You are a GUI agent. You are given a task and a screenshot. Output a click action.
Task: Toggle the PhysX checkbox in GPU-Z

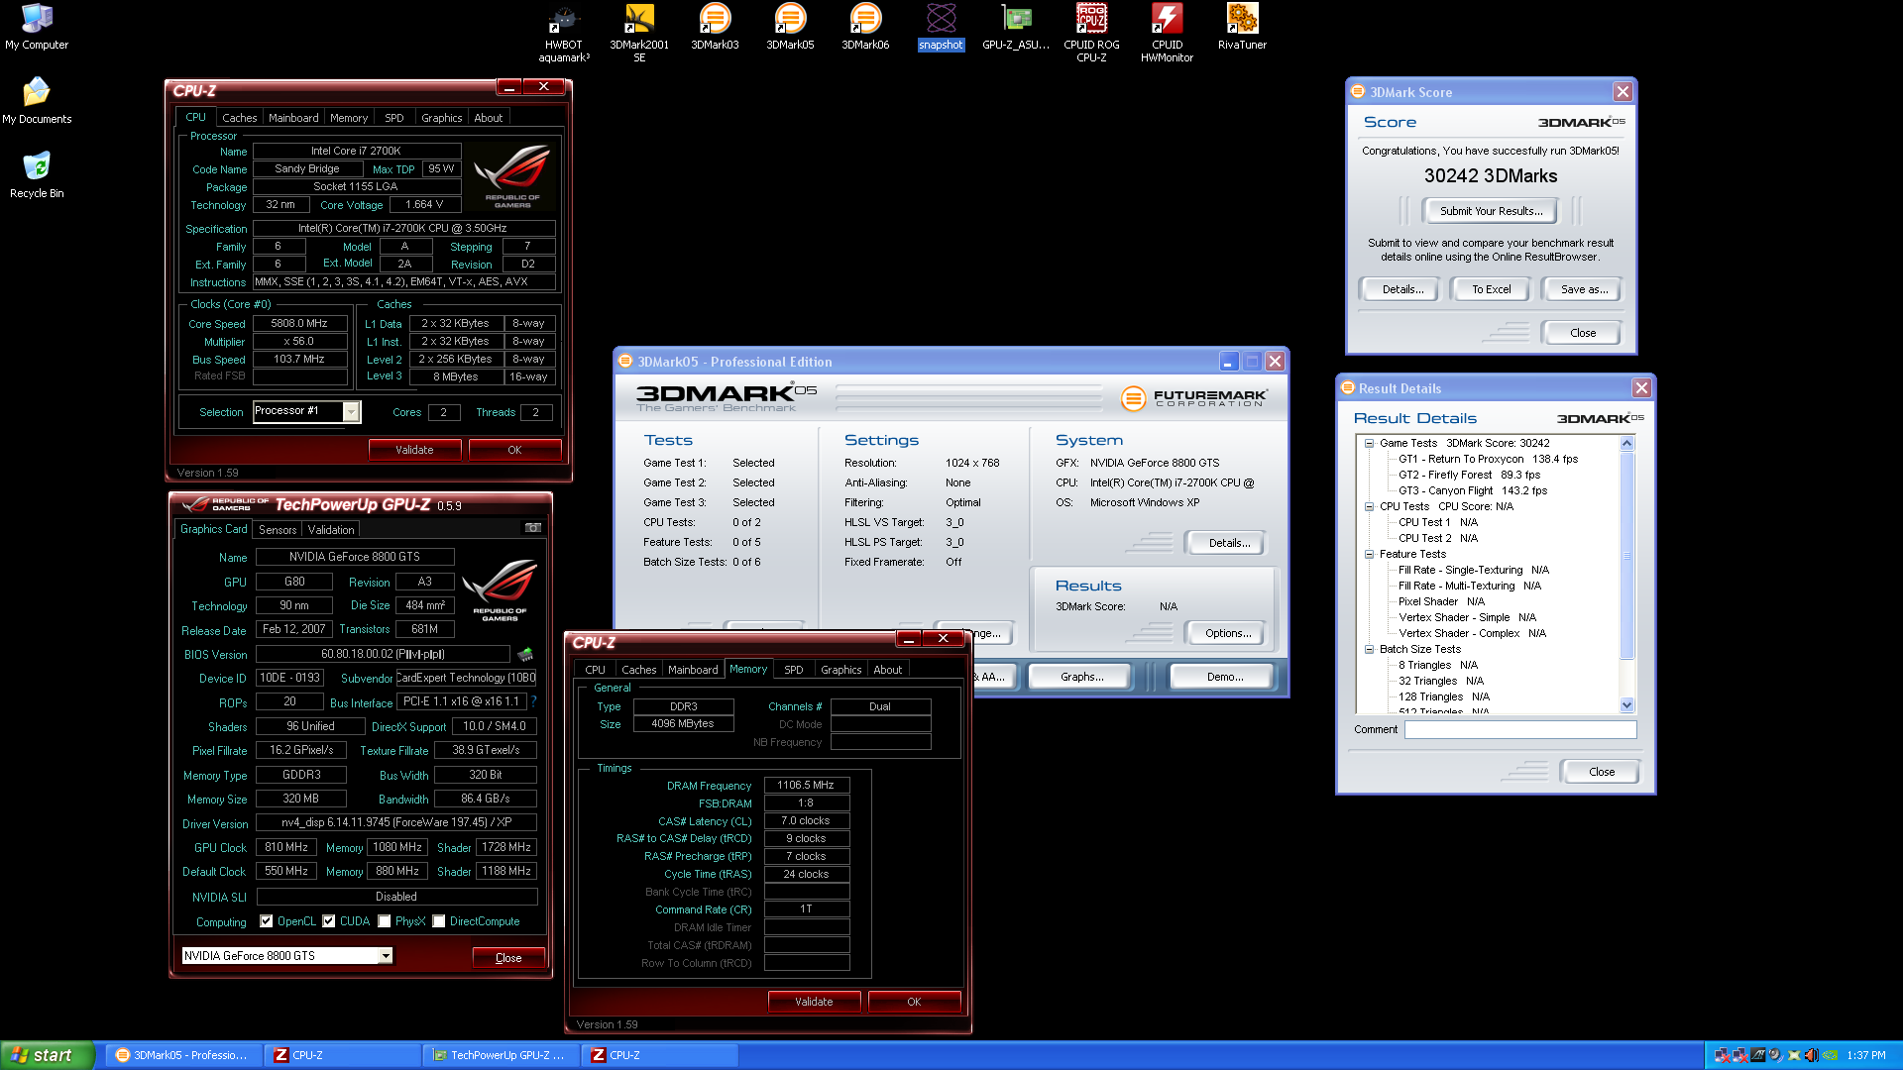[384, 921]
